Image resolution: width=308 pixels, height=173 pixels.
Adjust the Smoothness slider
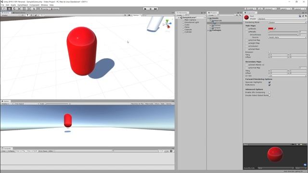(x=283, y=35)
